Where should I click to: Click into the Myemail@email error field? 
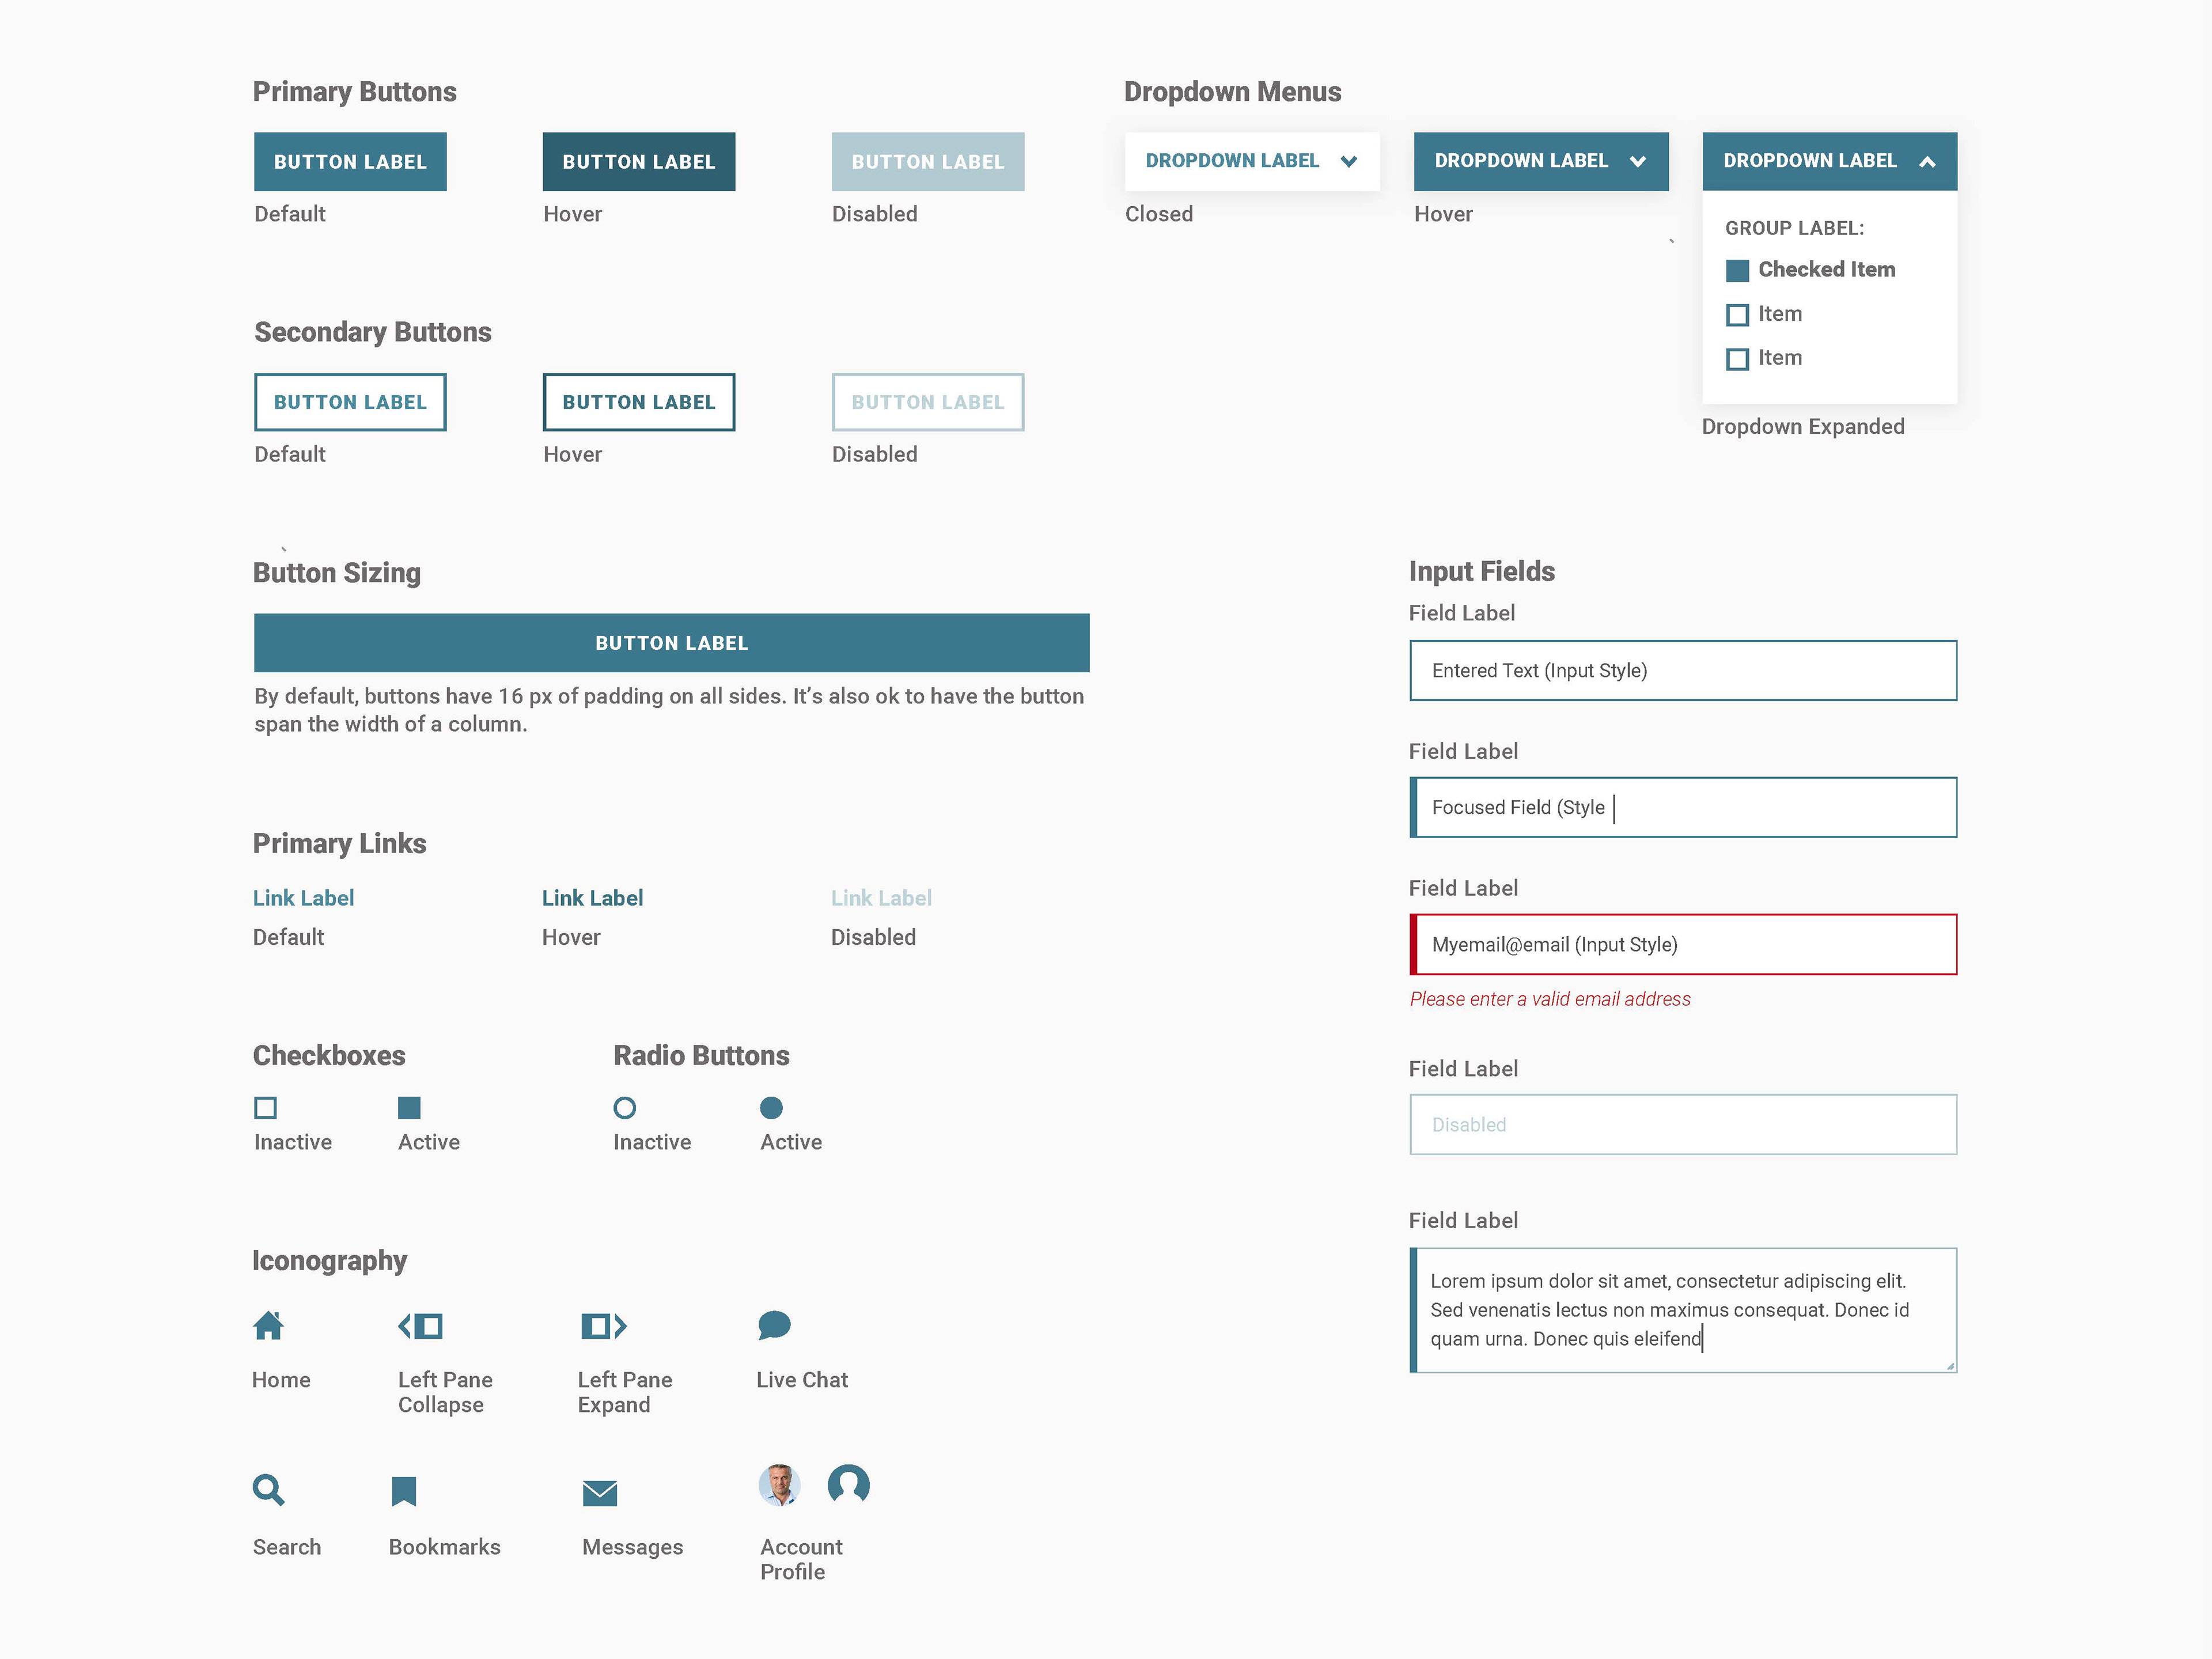(1683, 945)
